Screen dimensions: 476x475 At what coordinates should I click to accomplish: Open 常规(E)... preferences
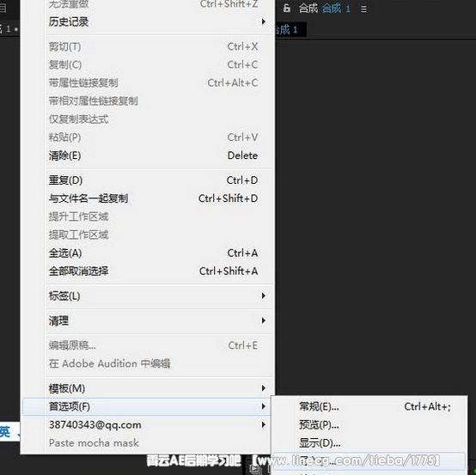[x=369, y=406]
